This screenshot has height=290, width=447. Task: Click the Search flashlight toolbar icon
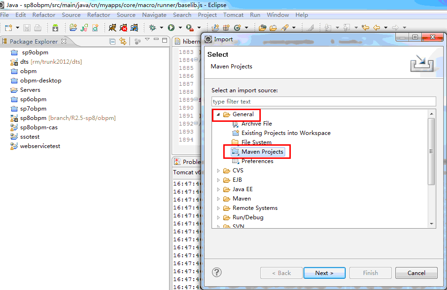tap(285, 28)
